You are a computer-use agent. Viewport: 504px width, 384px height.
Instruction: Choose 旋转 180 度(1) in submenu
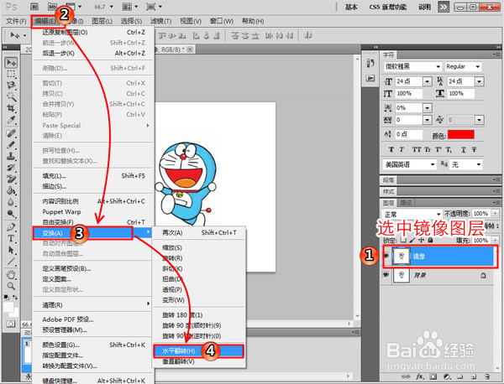tap(199, 315)
